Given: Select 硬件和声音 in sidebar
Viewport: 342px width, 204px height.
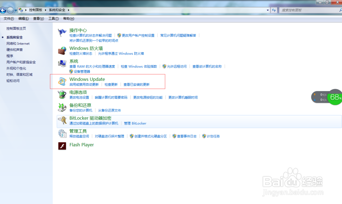Looking at the screenshot, I should click(x=15, y=49).
